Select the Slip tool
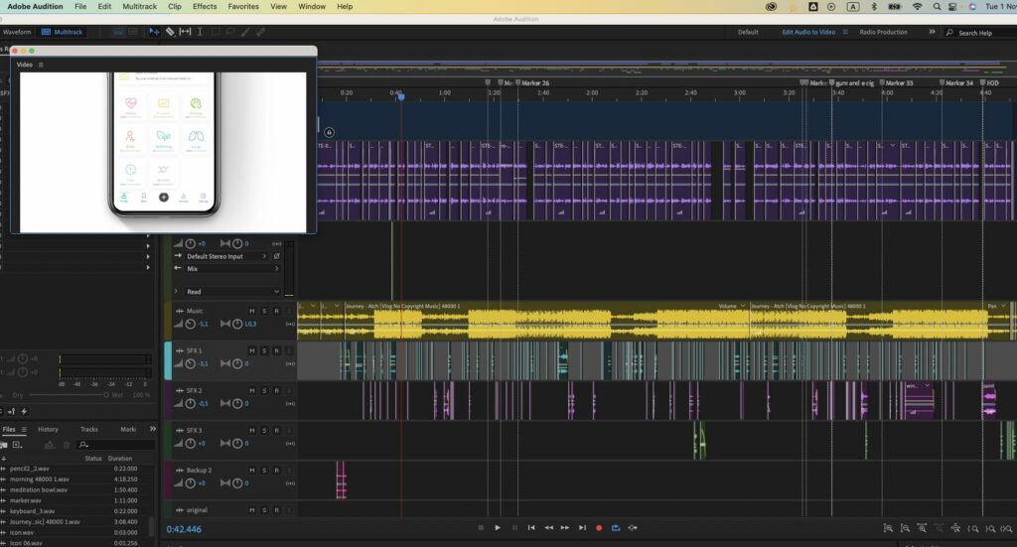 point(185,32)
